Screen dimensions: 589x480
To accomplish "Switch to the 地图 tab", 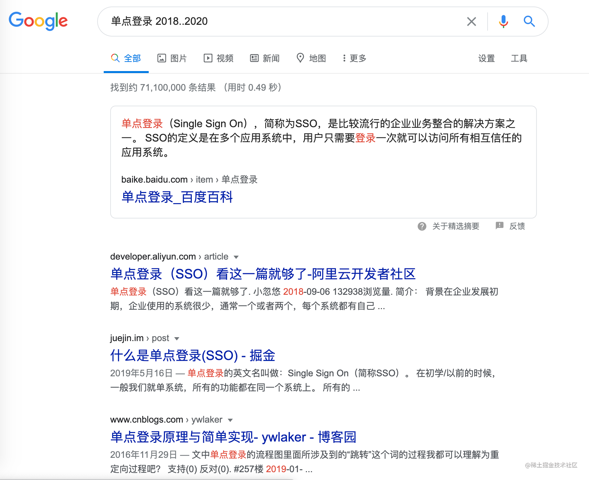I will [311, 58].
